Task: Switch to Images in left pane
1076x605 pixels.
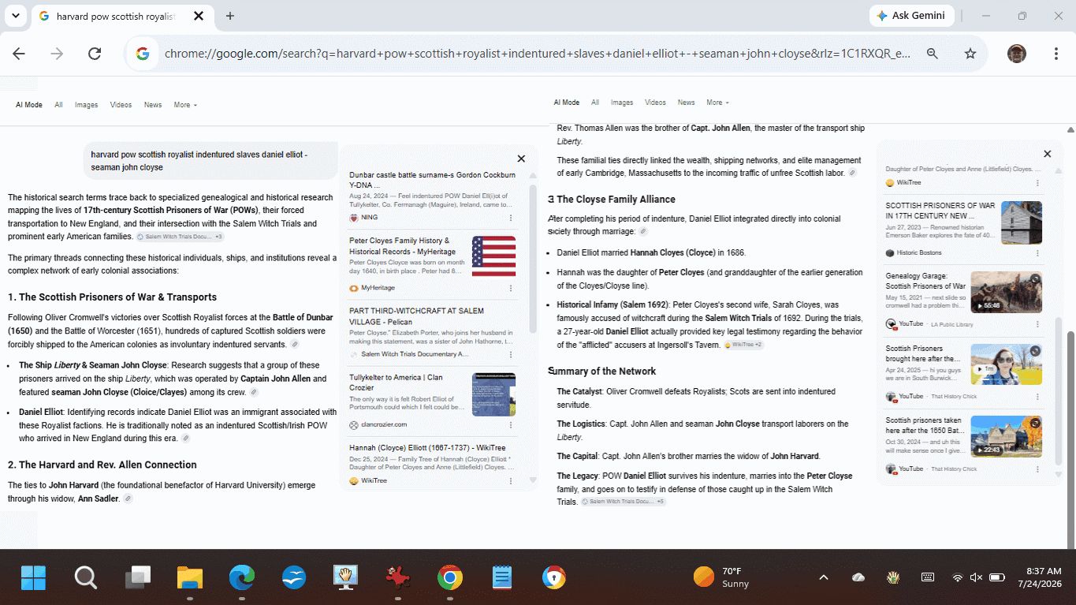Action: click(87, 105)
